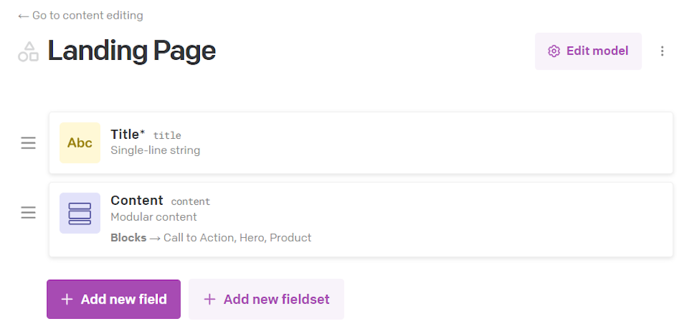Click the Landing Page heading

click(131, 50)
